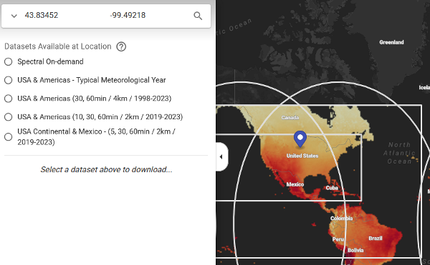Screen dimensions: 430x265
Task: Expand the coordinate search chevron dropdown
Action: (x=14, y=16)
